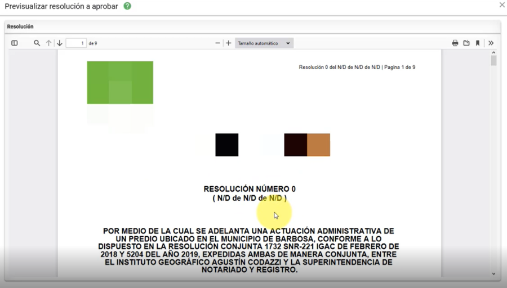Close the resolution preview dialog

coord(502,5)
